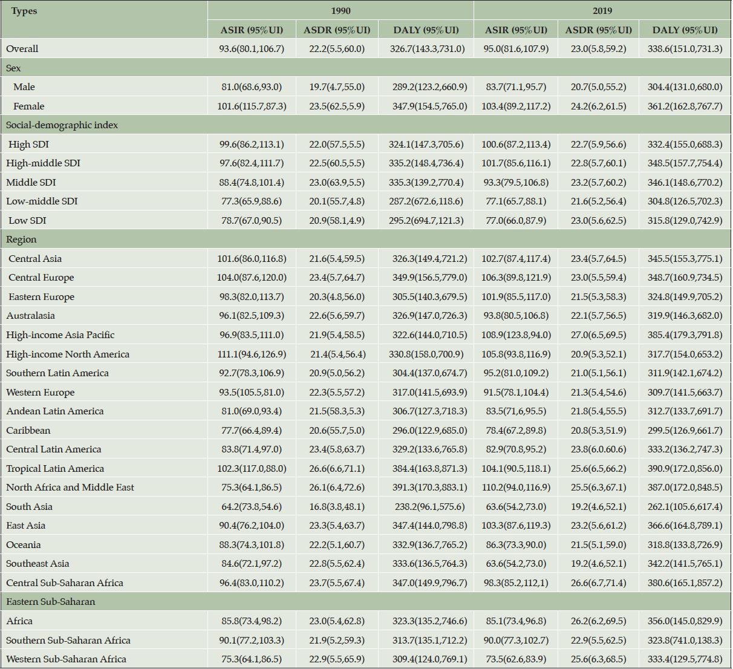
Task: Select "Southern Sub-Saharan Africa" row label
Action: pyautogui.click(x=68, y=641)
